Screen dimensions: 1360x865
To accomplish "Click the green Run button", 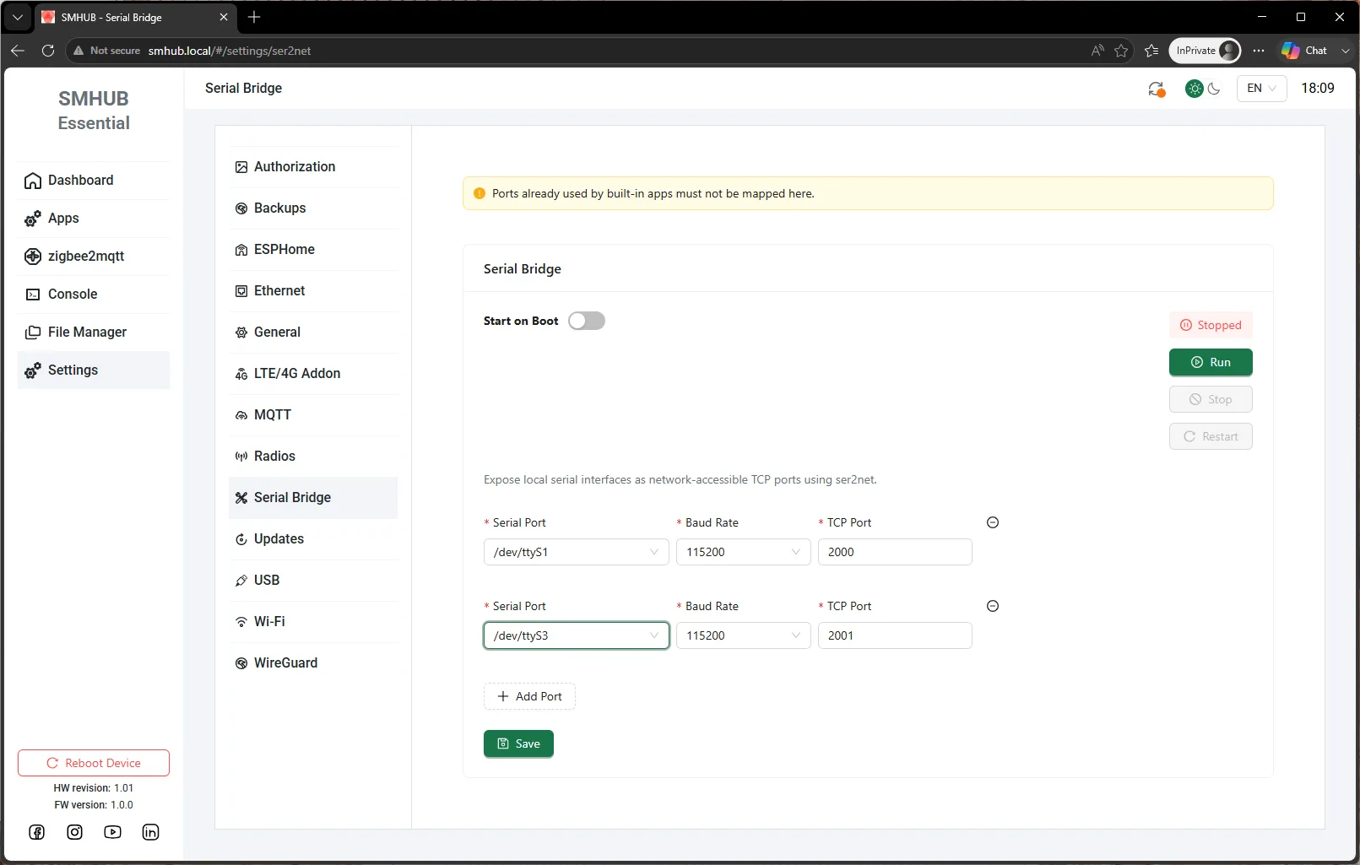I will [x=1211, y=362].
